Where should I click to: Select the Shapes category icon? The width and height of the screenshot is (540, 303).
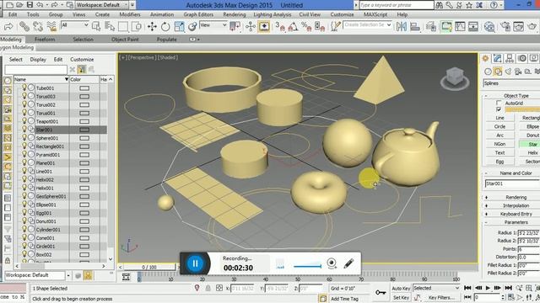498,72
